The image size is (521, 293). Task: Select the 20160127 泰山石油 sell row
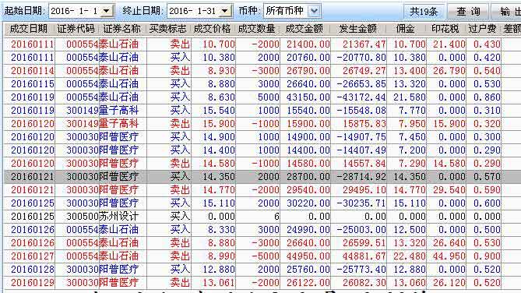tap(252, 256)
